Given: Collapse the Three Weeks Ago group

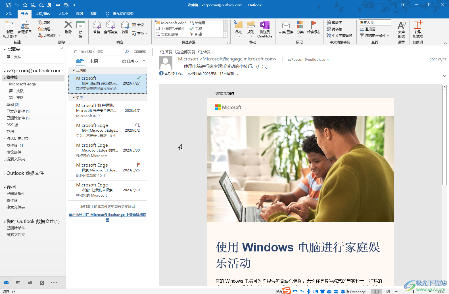Looking at the screenshot, I should coord(74,70).
